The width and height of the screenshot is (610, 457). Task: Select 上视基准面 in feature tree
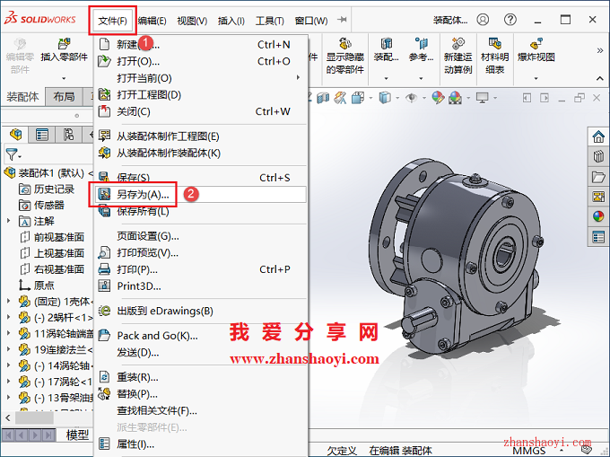point(52,253)
